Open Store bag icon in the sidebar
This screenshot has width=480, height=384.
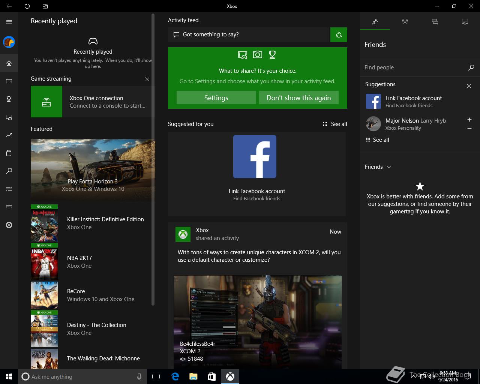(9, 153)
